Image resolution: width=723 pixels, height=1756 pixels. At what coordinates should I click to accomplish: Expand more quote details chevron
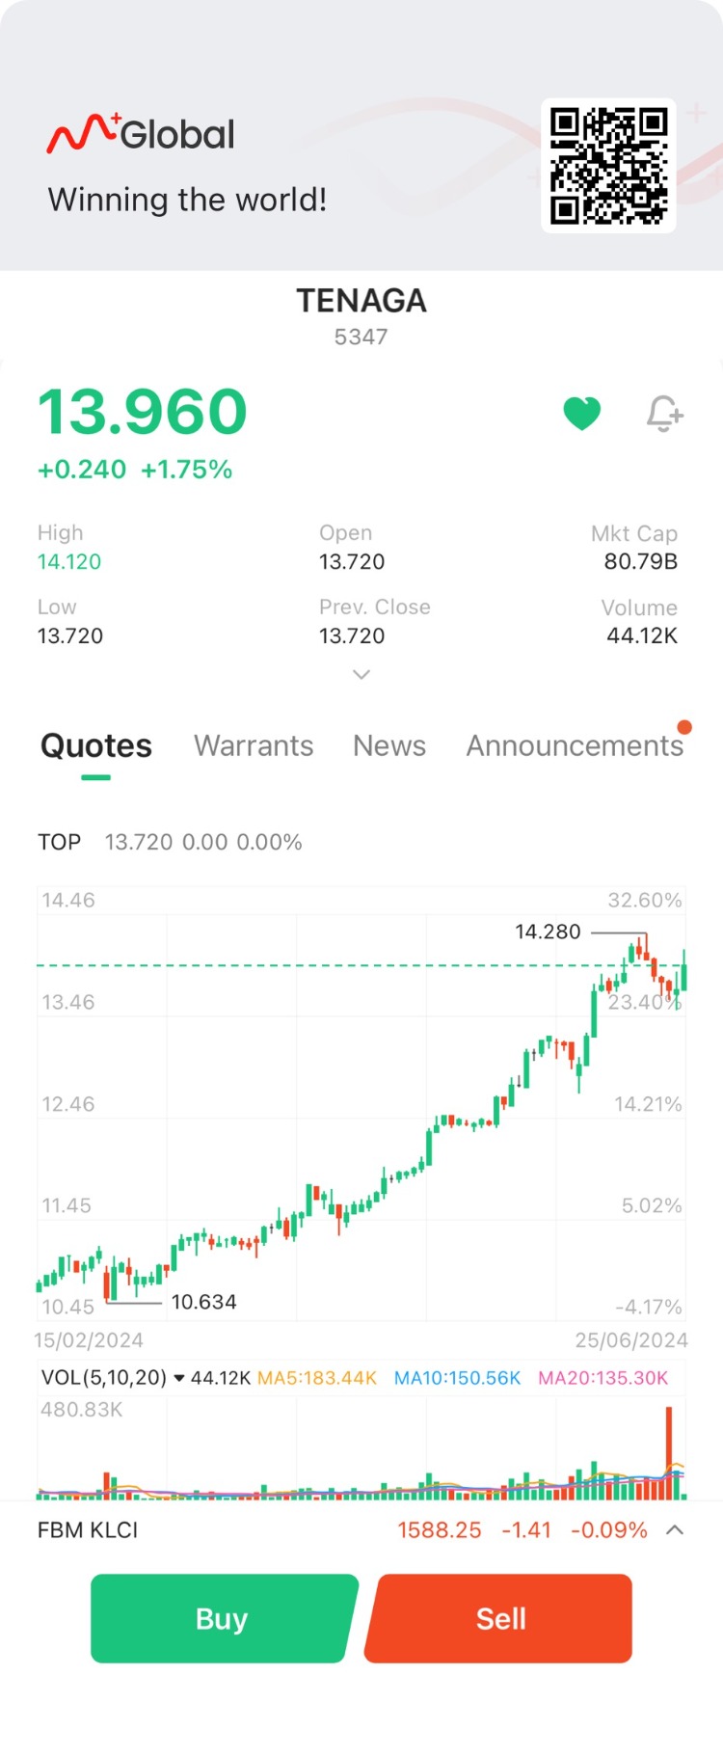(x=361, y=675)
